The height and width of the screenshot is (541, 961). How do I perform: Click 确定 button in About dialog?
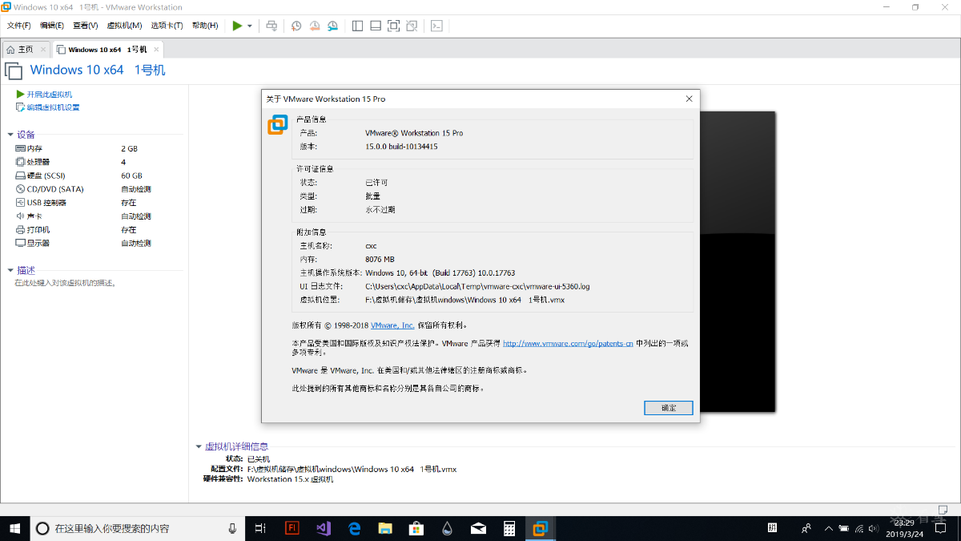coord(669,408)
